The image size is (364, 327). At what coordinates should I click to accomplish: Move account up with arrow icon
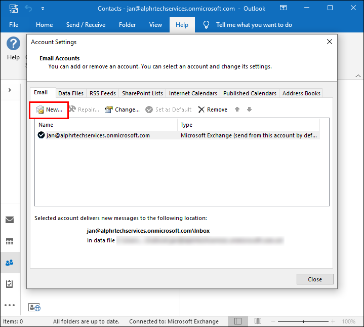pyautogui.click(x=237, y=109)
